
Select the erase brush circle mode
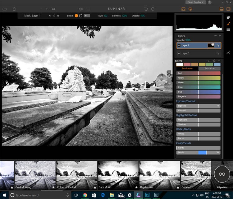coord(81,16)
